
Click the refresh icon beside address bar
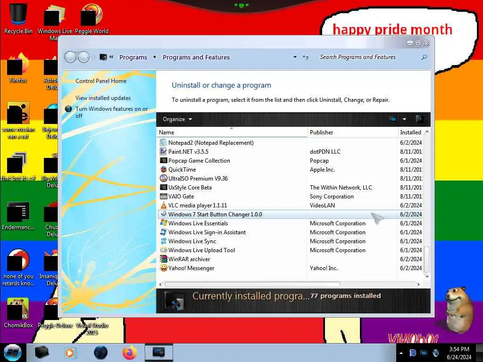pos(305,57)
